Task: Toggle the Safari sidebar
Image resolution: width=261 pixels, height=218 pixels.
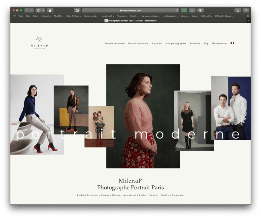Action: 39,10
